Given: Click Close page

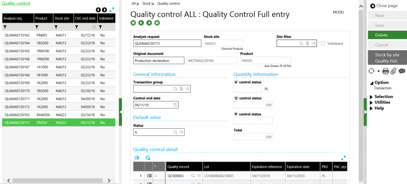Looking at the screenshot, I should 384,6.
